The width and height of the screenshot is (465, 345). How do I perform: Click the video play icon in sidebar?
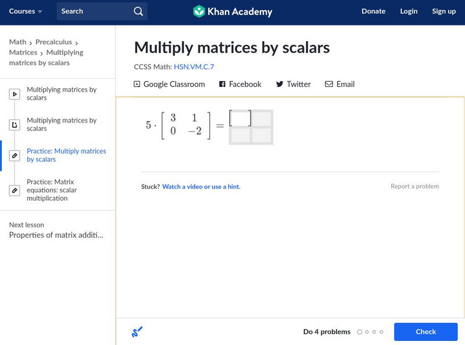[15, 94]
